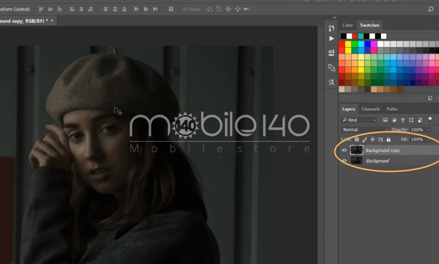Create a new swatch from the Swatches panel
This screenshot has height=264, width=439.
click(x=430, y=98)
